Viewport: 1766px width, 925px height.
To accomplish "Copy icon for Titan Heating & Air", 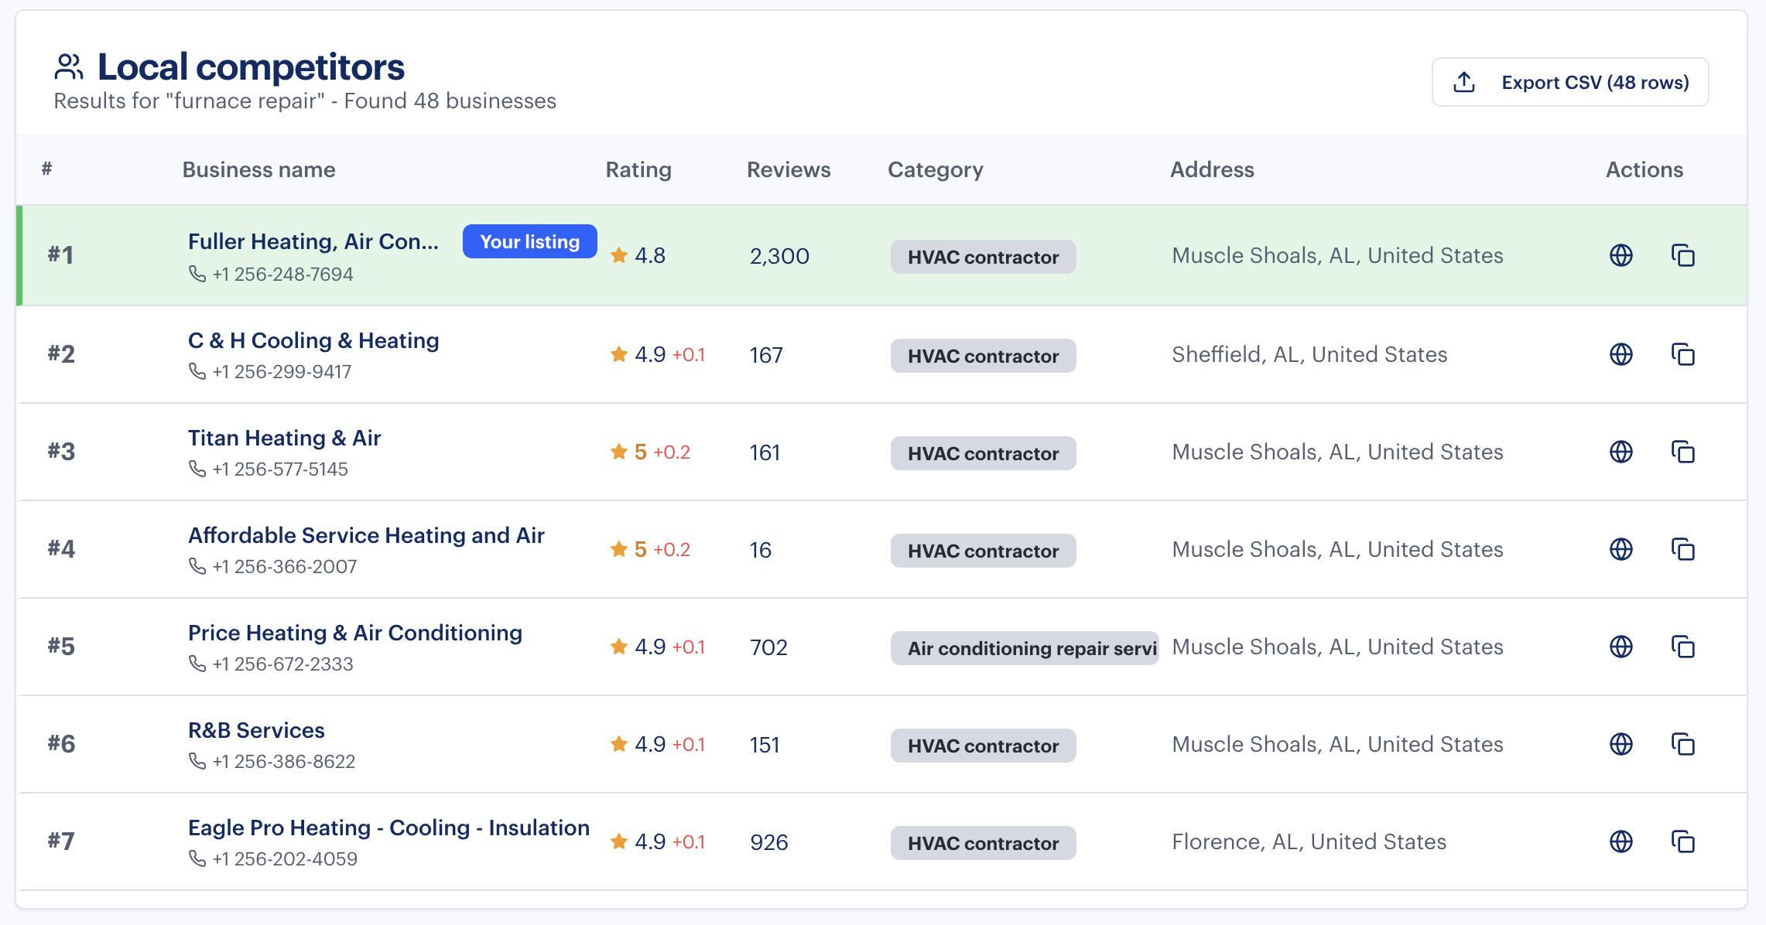I will pyautogui.click(x=1682, y=452).
